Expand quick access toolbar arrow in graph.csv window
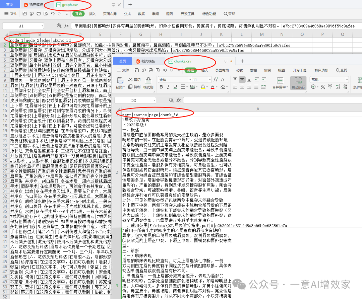362x299 pixels. [67, 14]
